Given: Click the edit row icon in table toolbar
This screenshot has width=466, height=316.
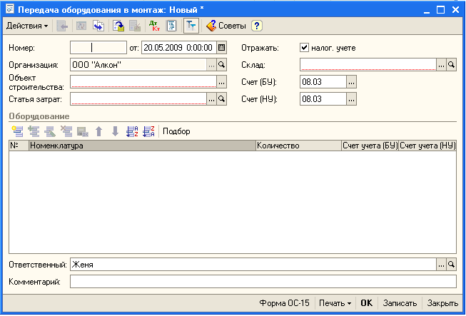Looking at the screenshot, I should [50, 131].
